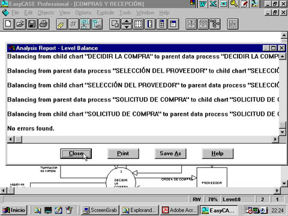
Task: Open the Inicio start button
Action: tap(14, 210)
